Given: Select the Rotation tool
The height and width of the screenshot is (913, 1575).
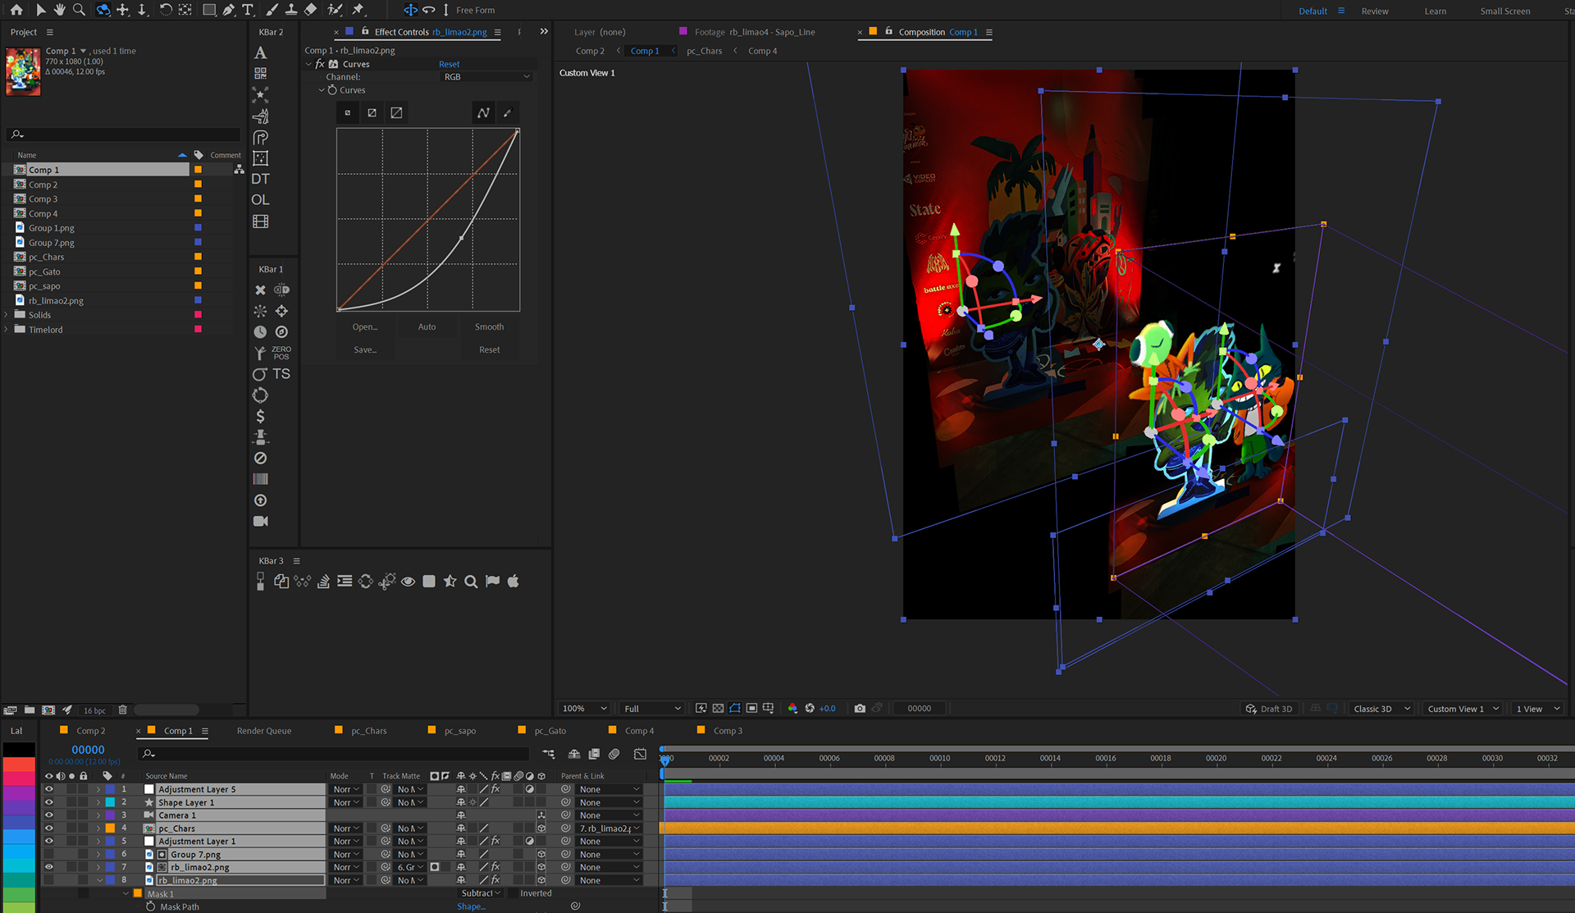Looking at the screenshot, I should click(x=166, y=10).
